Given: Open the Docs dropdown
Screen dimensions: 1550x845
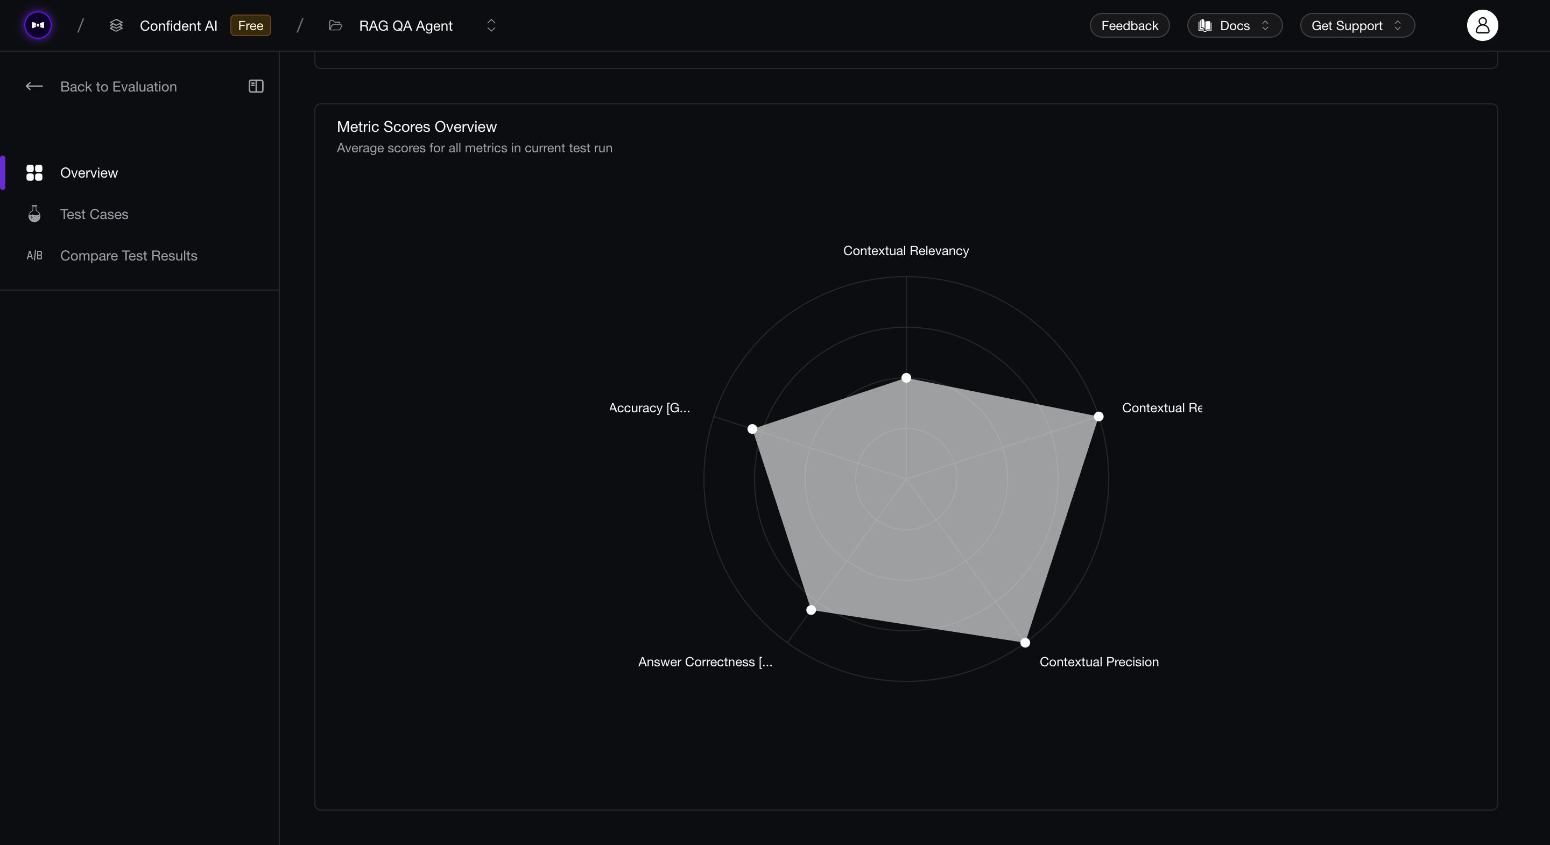Looking at the screenshot, I should [1234, 25].
